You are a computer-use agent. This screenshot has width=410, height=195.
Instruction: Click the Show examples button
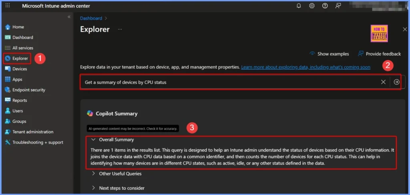click(x=329, y=54)
